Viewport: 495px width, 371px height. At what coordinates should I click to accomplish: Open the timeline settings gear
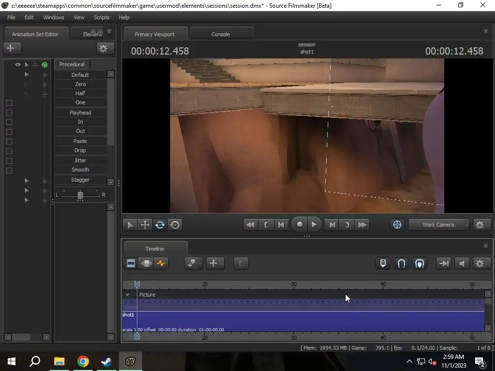click(x=481, y=263)
